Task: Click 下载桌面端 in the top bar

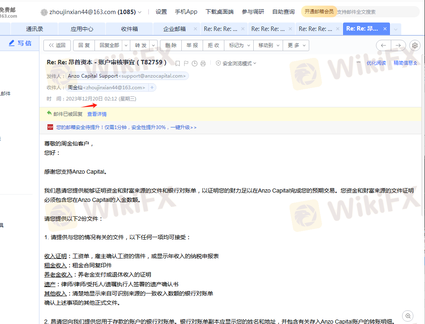Action: pyautogui.click(x=220, y=12)
